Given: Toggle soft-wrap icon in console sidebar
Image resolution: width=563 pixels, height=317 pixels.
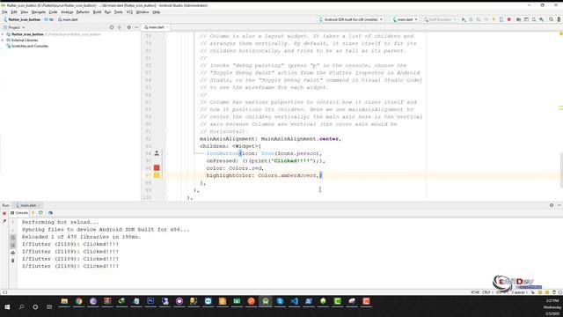Looking at the screenshot, I should coord(12,238).
